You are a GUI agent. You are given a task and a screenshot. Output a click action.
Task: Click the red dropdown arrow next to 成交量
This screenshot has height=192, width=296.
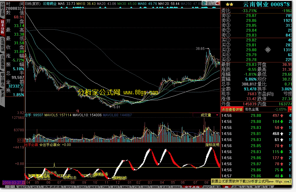click(x=217, y=115)
